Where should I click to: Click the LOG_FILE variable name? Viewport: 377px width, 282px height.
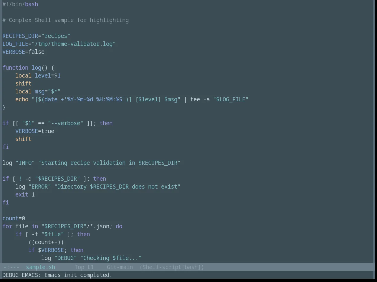pos(15,44)
